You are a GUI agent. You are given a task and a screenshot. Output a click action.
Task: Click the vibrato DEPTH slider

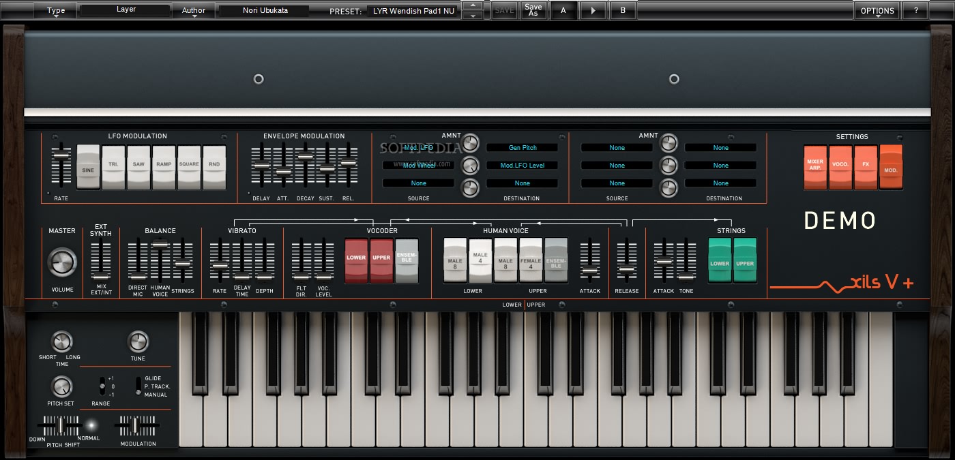(265, 260)
